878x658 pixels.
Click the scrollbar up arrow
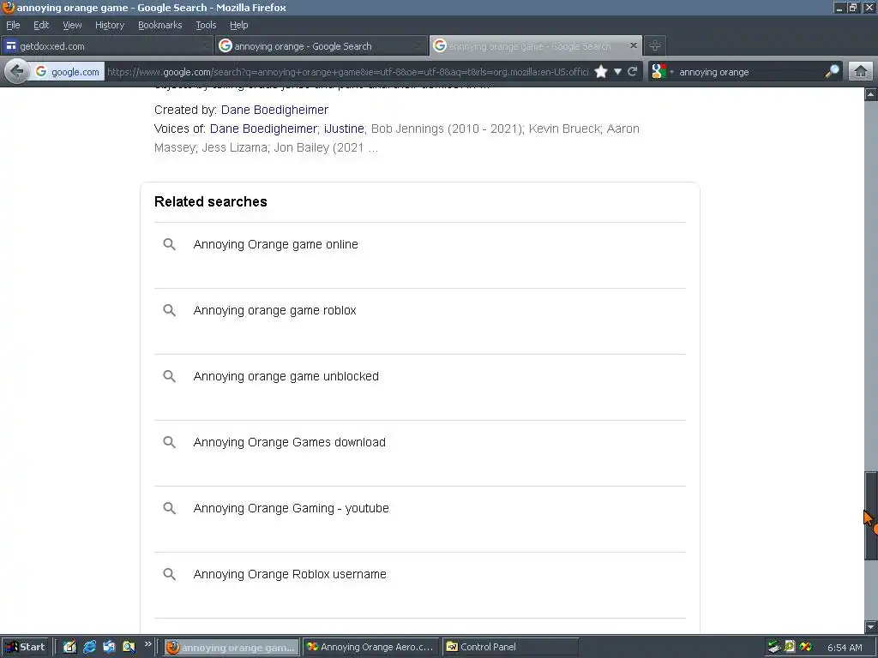point(871,94)
